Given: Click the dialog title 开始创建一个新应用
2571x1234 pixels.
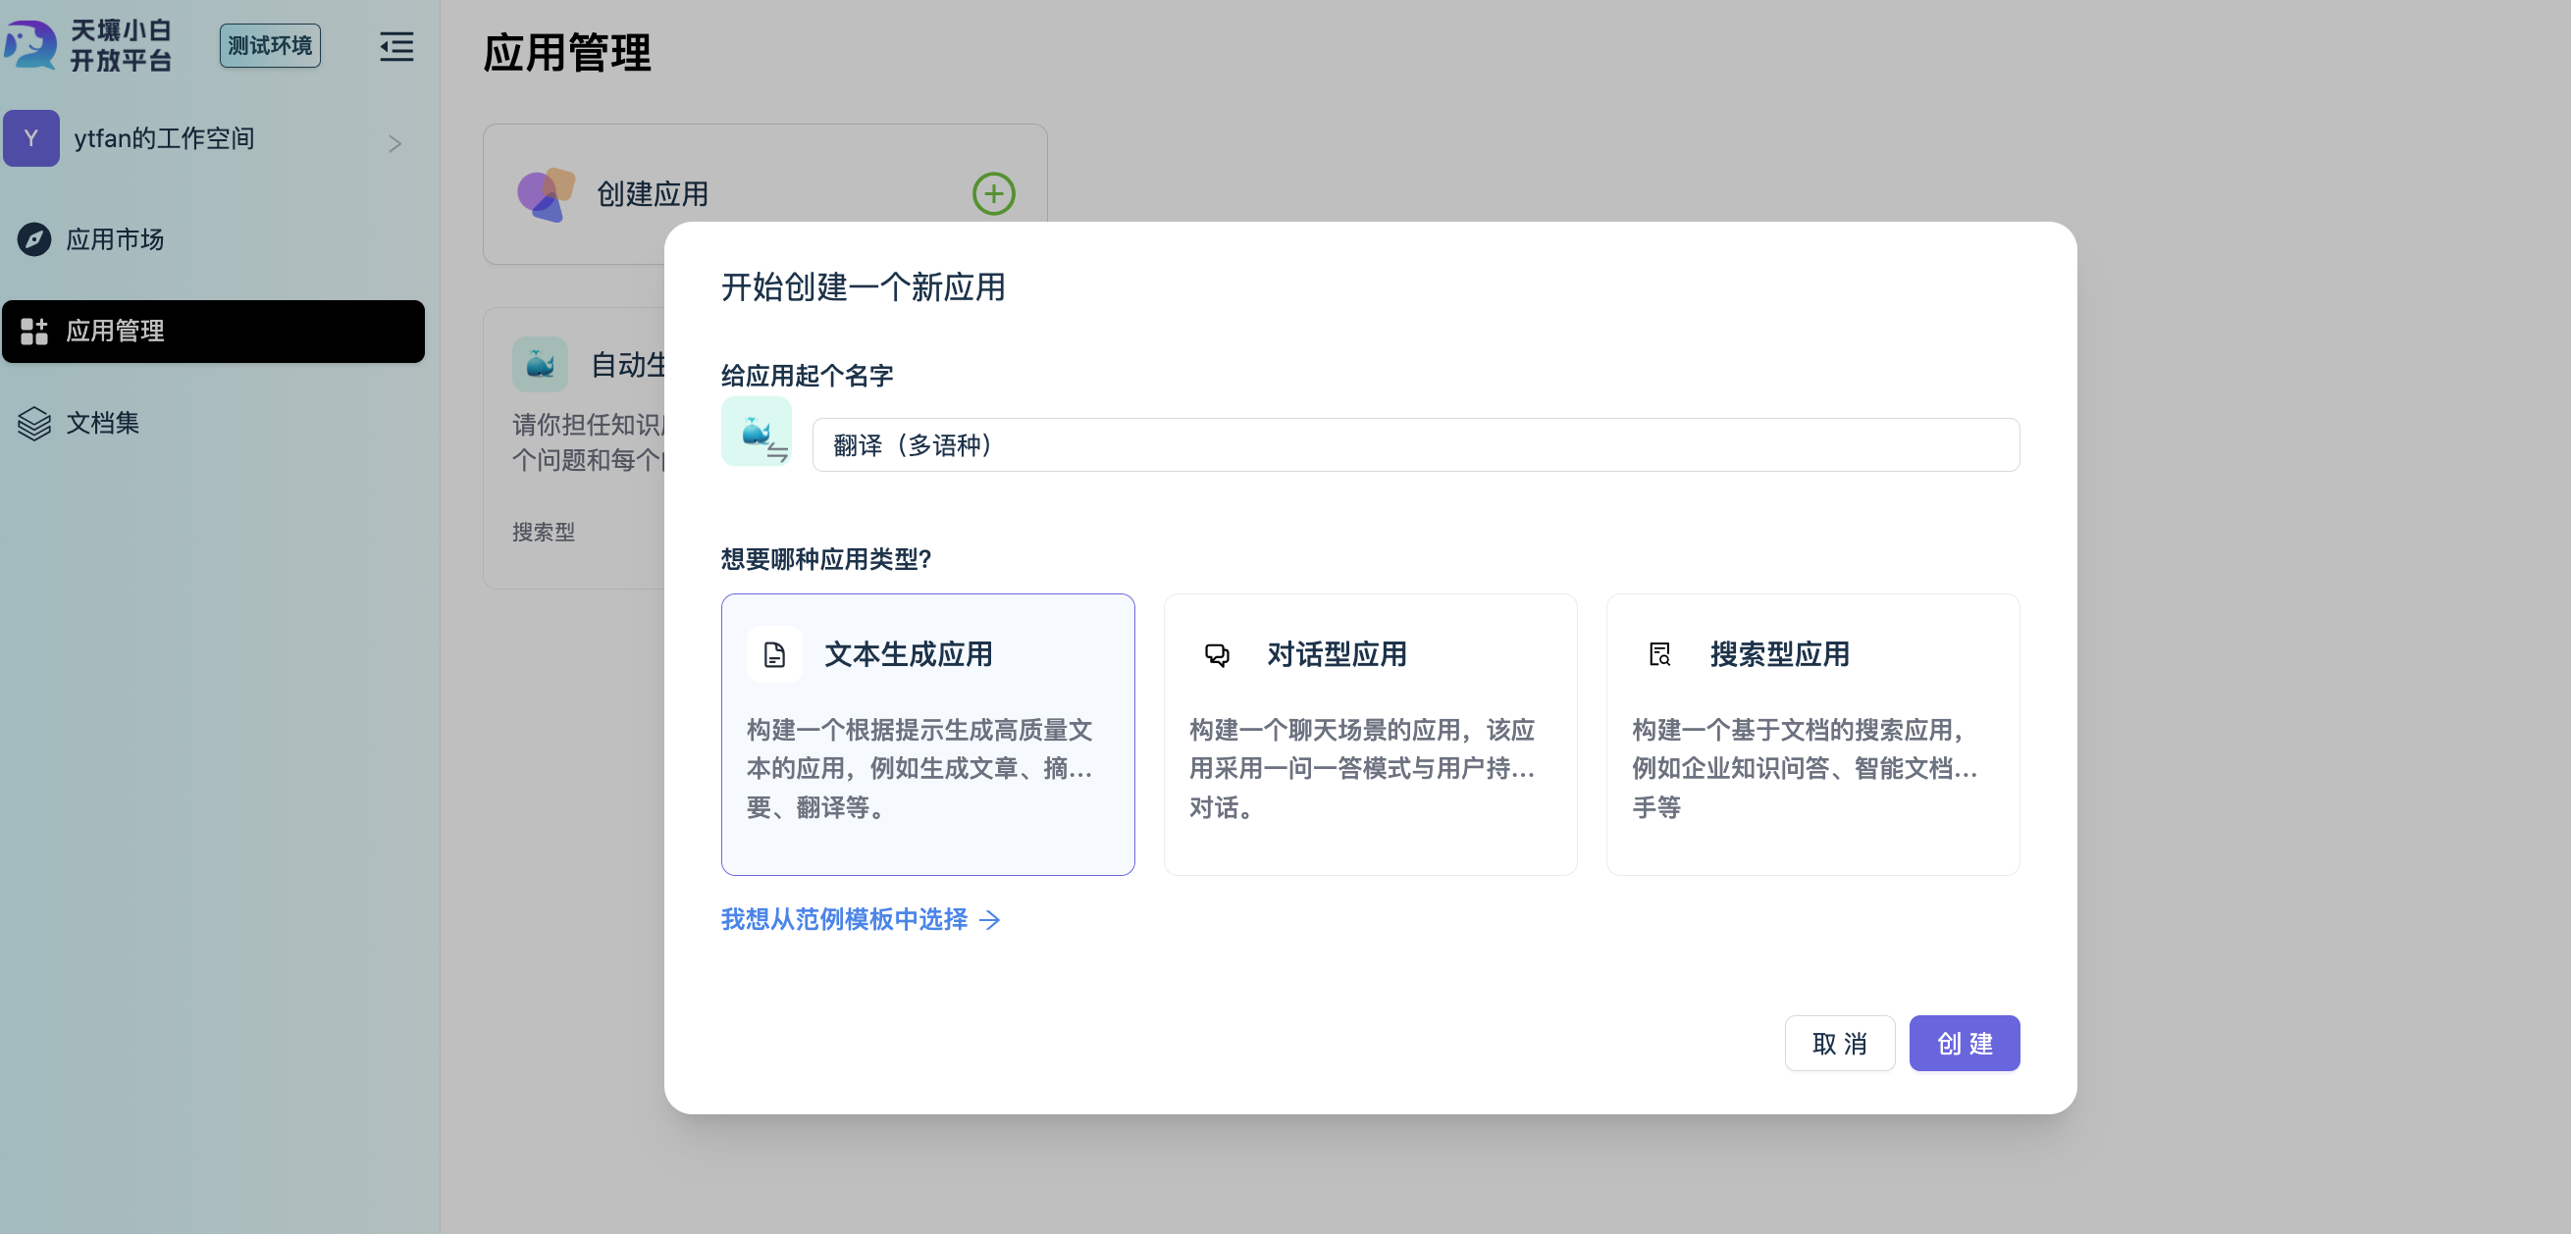Looking at the screenshot, I should pyautogui.click(x=864, y=287).
